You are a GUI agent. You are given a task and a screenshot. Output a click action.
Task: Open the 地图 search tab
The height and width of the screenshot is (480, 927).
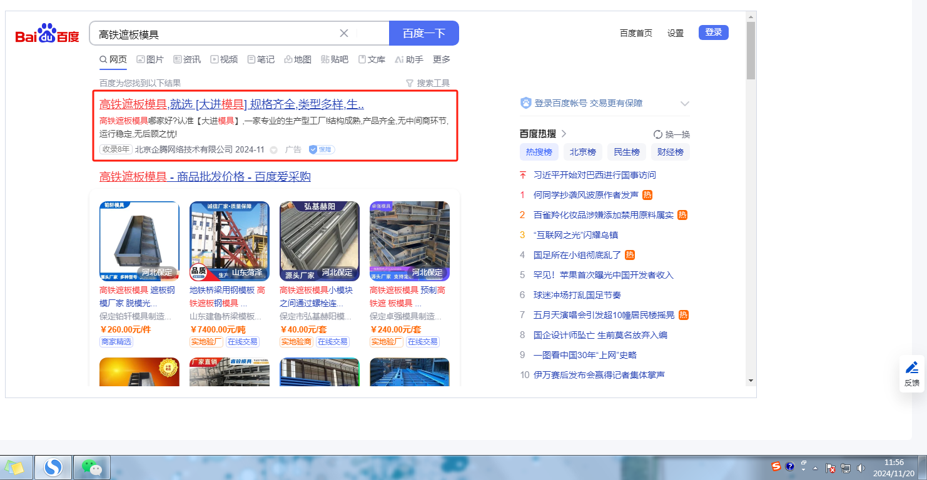click(x=298, y=59)
